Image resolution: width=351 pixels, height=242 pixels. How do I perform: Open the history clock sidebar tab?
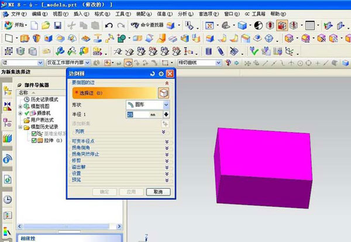(x=8, y=199)
